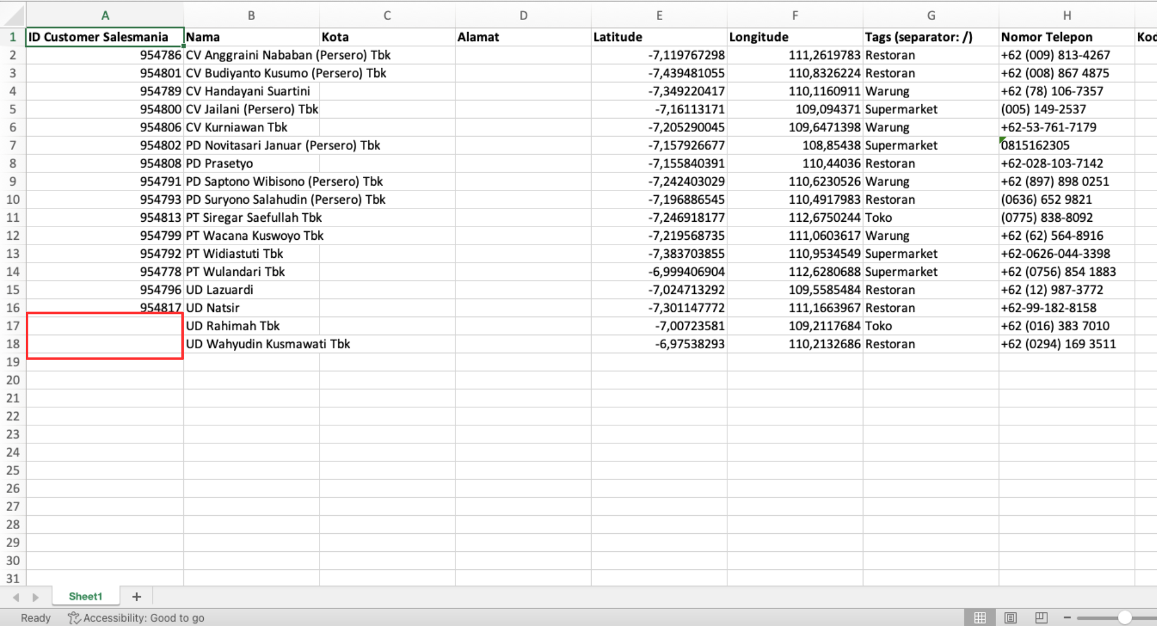Select row 1 header
This screenshot has height=626, width=1157.
[x=13, y=37]
